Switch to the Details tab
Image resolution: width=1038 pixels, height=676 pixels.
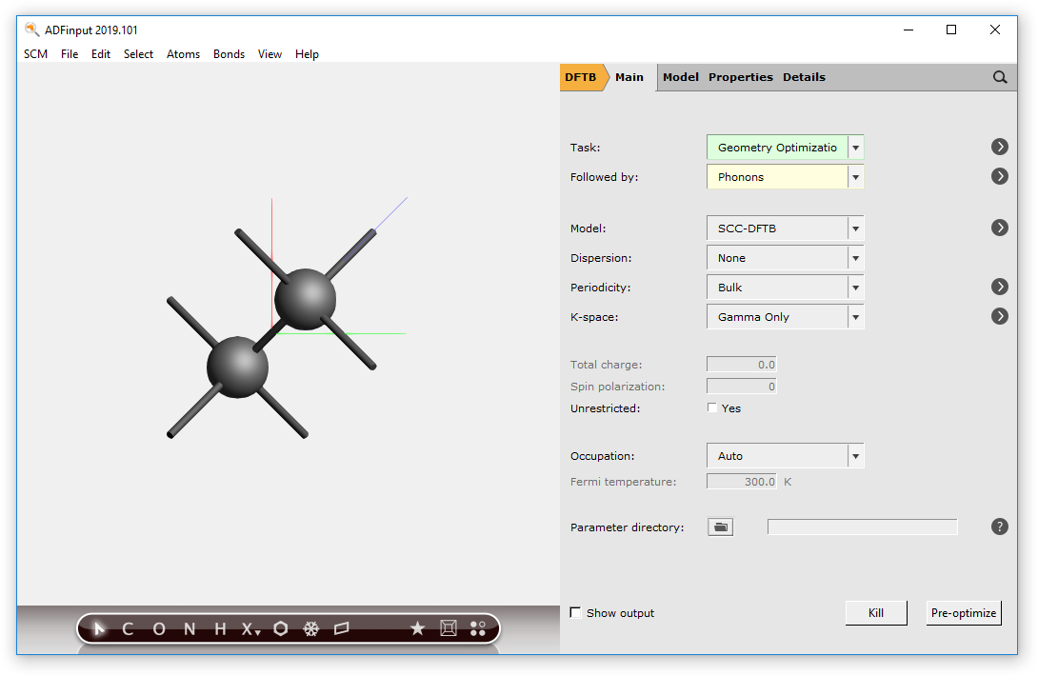pos(805,77)
